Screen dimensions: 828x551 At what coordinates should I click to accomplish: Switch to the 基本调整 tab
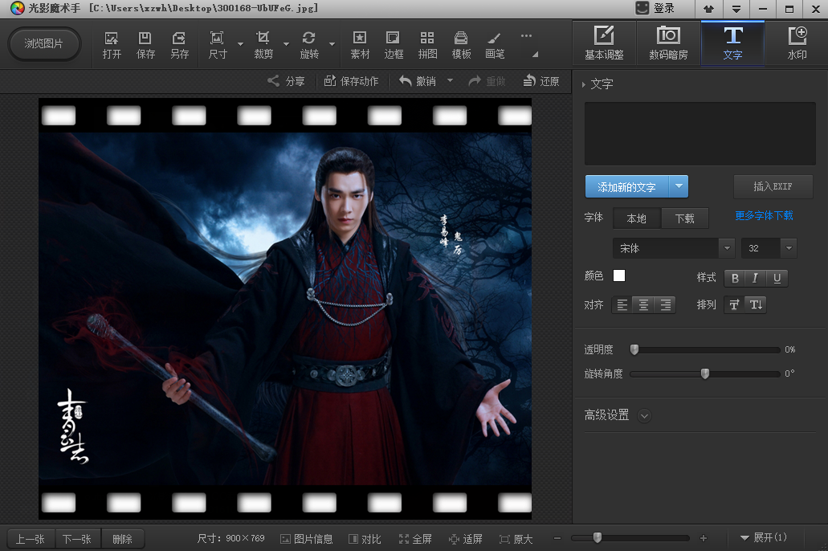coord(604,43)
